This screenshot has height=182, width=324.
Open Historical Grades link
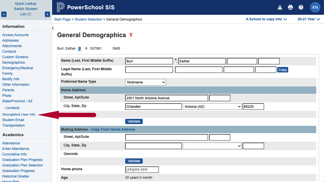pos(16,176)
